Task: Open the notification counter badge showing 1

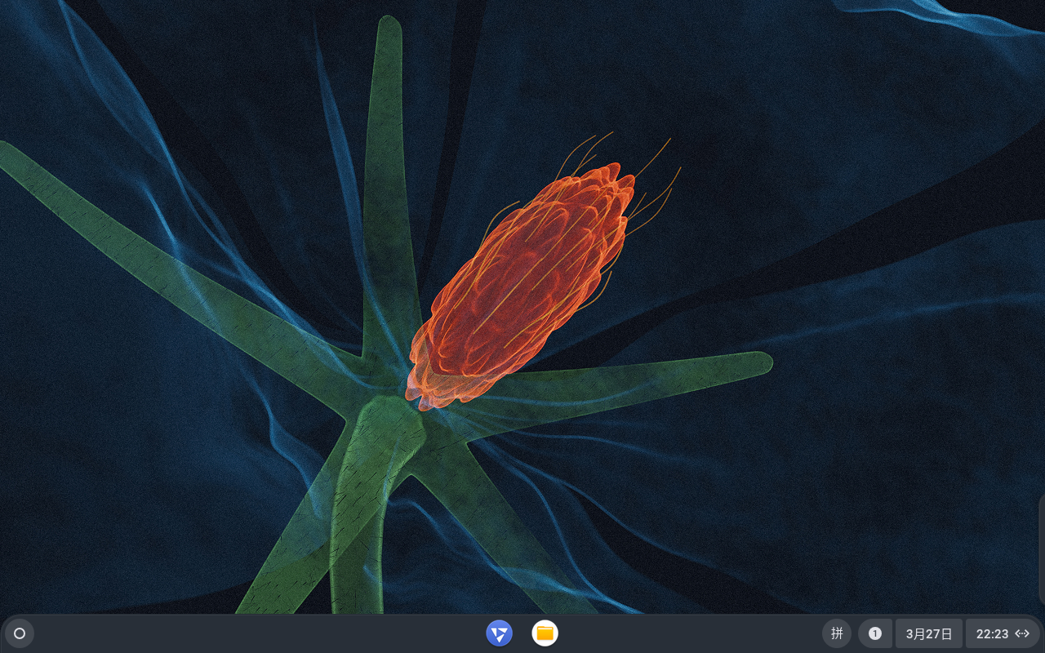Action: pyautogui.click(x=875, y=633)
